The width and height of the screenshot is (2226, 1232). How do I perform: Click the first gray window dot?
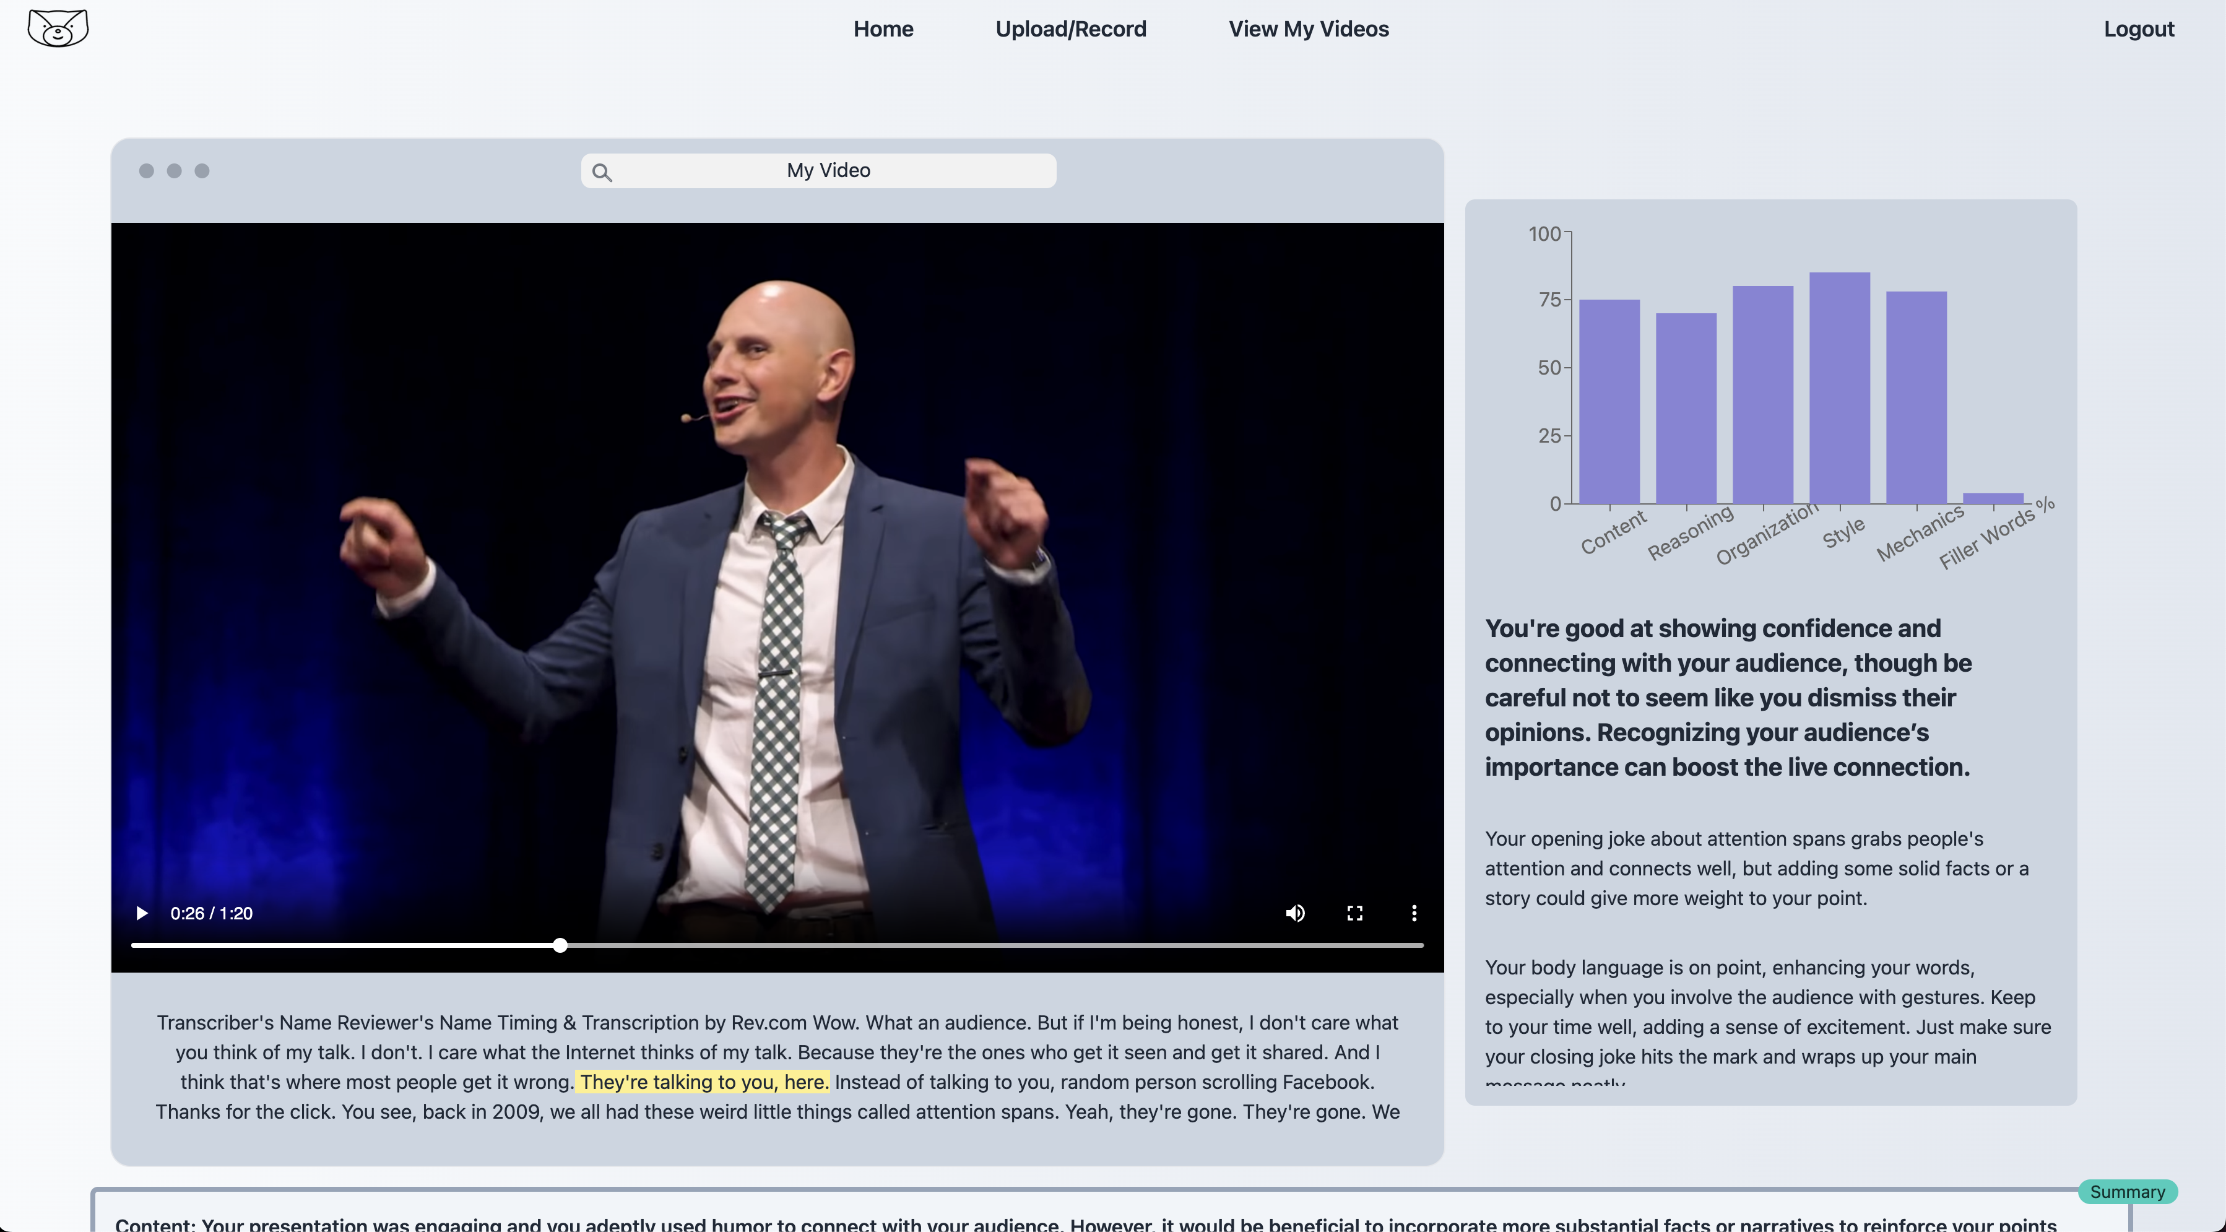tap(147, 171)
